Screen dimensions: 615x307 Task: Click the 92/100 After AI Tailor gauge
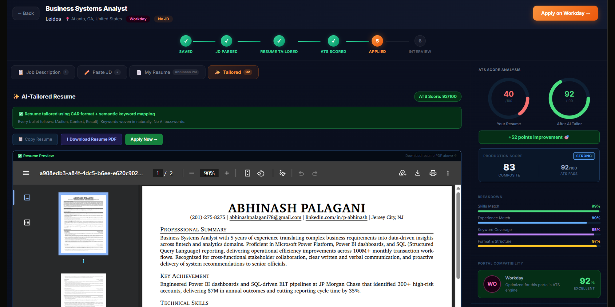tap(569, 98)
